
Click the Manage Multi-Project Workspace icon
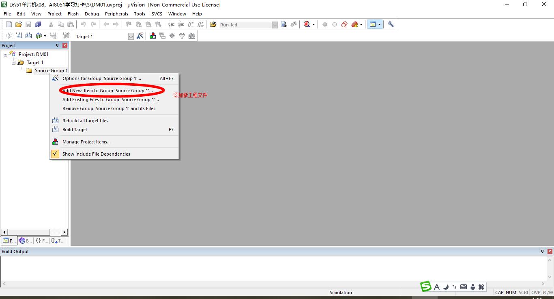pos(163,36)
